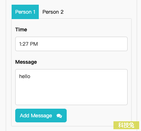The image size is (141, 131).
Task: Click blank space right of the Message label
Action: tap(82, 62)
